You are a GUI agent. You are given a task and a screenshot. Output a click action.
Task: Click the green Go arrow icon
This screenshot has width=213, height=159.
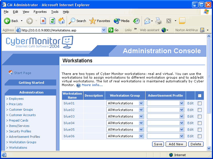111,30
